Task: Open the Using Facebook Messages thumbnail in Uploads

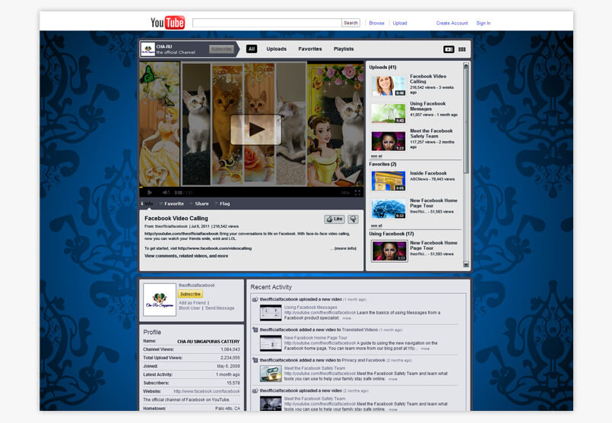Action: pos(388,113)
